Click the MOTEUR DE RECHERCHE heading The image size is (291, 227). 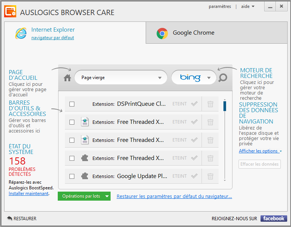point(256,73)
